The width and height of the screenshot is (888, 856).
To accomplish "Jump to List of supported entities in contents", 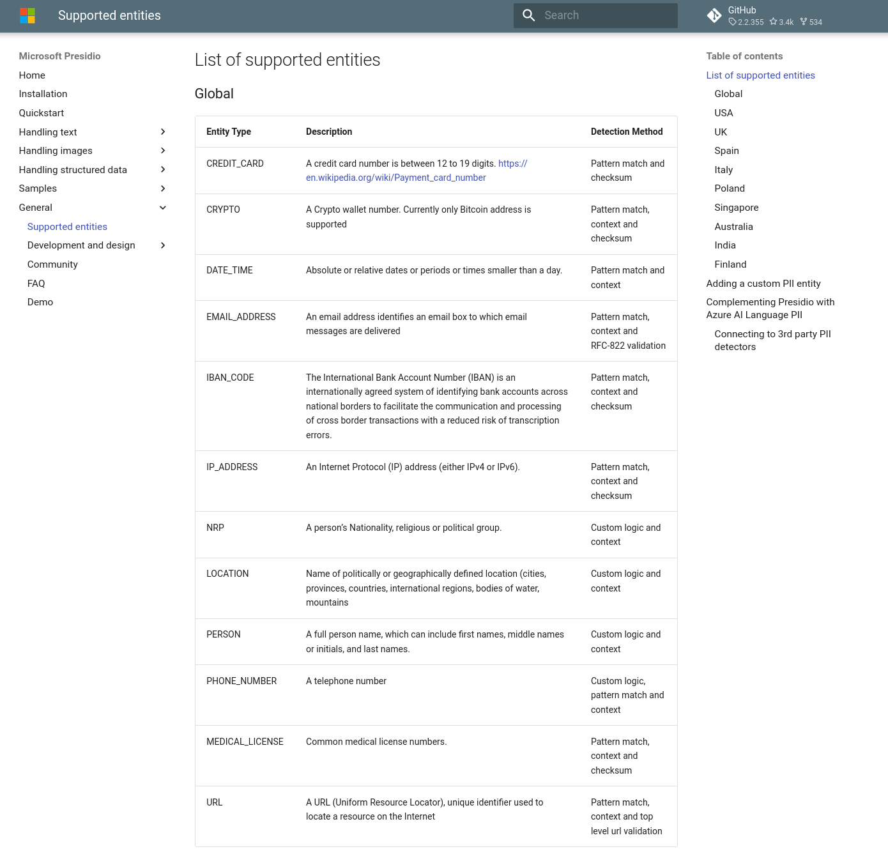I will pyautogui.click(x=760, y=75).
